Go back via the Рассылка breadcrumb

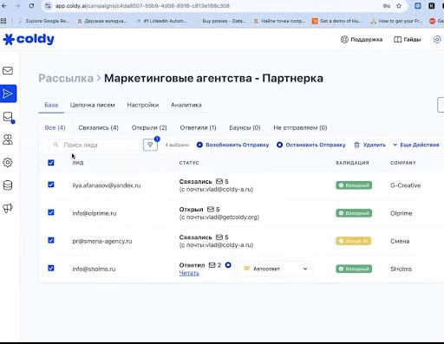pyautogui.click(x=66, y=78)
